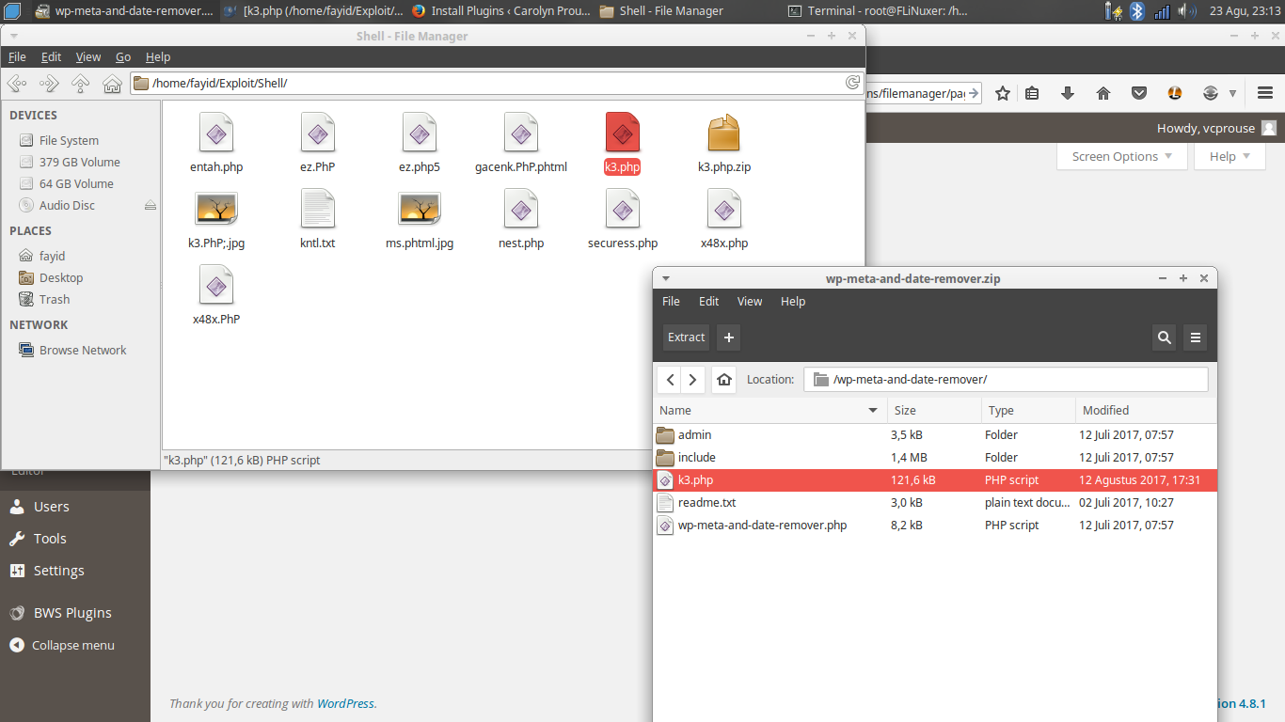Click the clock showing 23 Agu, 23:13
This screenshot has width=1285, height=722.
tap(1243, 11)
